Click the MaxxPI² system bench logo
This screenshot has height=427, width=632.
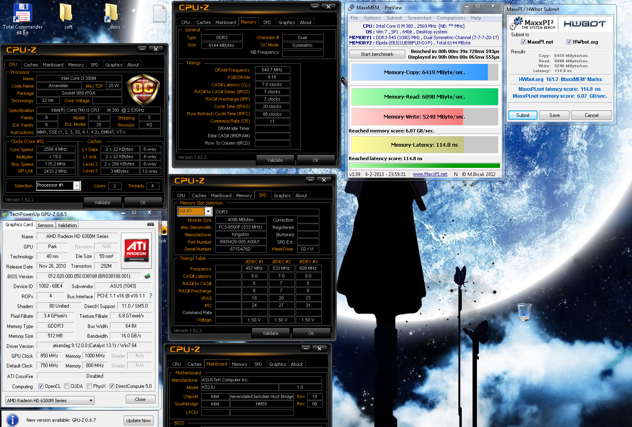(x=533, y=24)
